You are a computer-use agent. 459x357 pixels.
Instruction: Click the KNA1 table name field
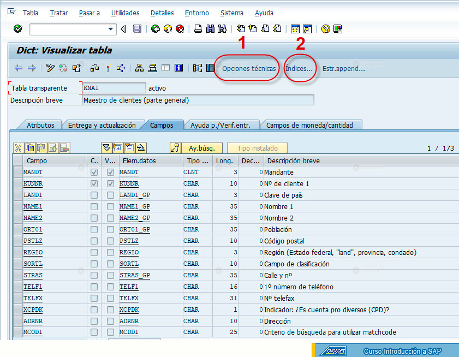pos(114,88)
